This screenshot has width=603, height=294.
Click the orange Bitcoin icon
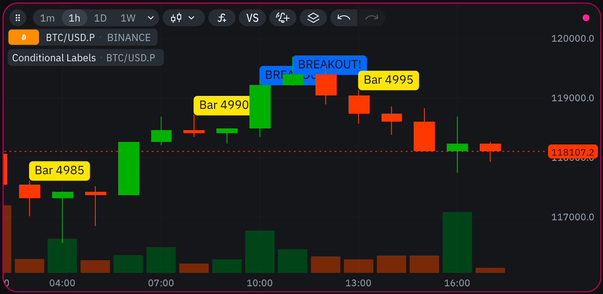pyautogui.click(x=24, y=38)
